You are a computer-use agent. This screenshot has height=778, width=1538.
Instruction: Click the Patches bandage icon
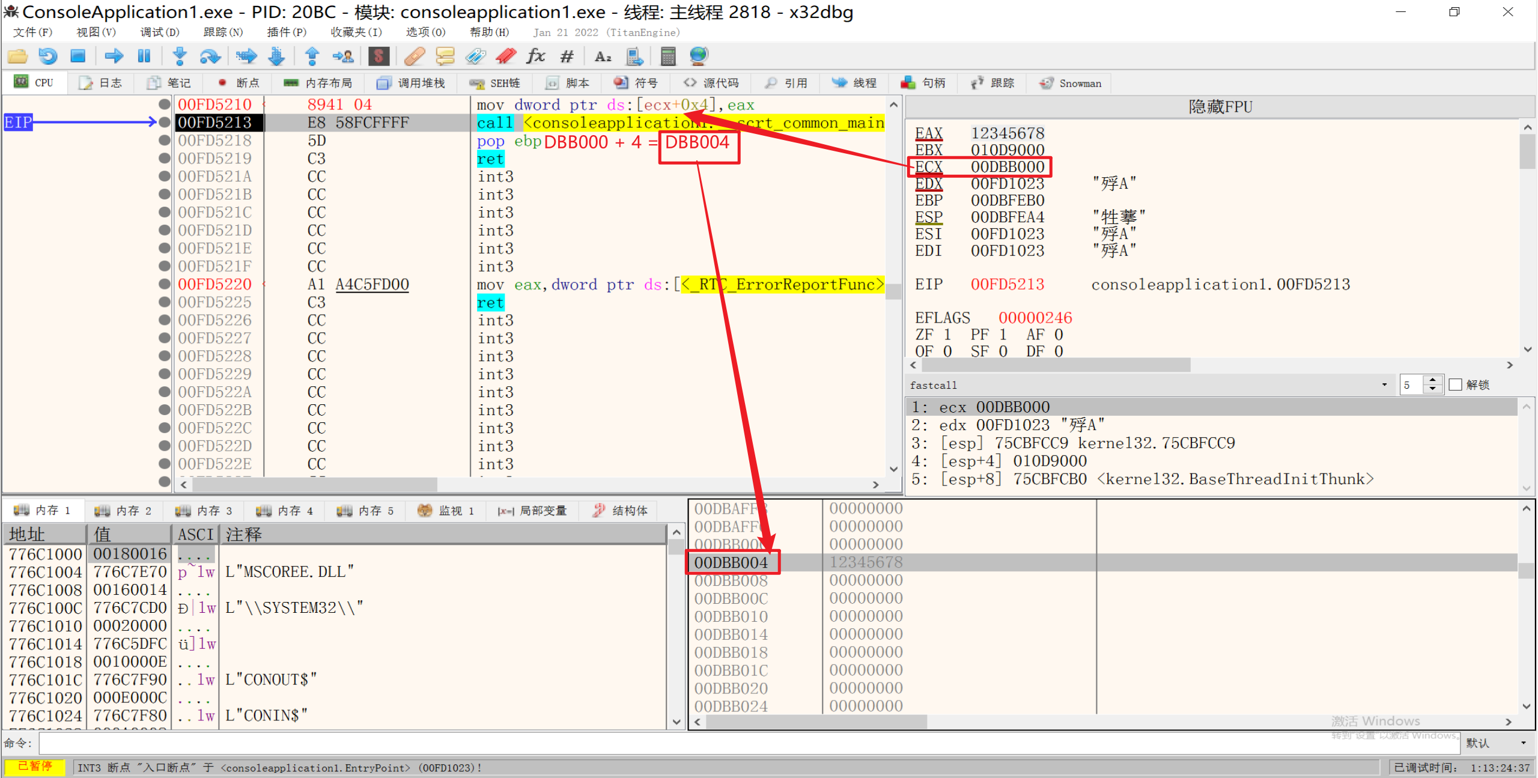coord(415,56)
